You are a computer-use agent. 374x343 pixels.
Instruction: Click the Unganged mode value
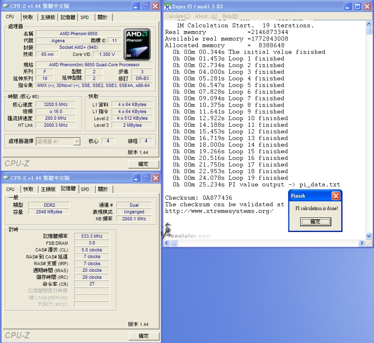tap(134, 212)
